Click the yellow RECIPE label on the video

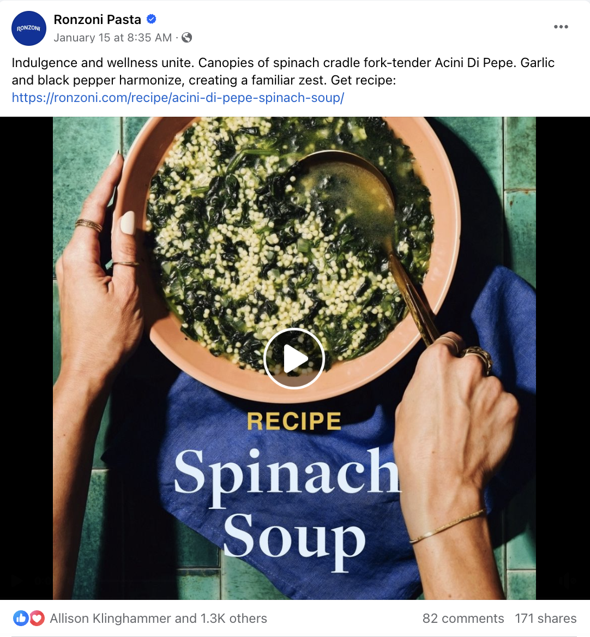pyautogui.click(x=294, y=421)
